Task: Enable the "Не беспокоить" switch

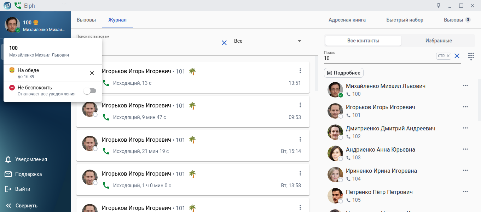Action: point(90,91)
